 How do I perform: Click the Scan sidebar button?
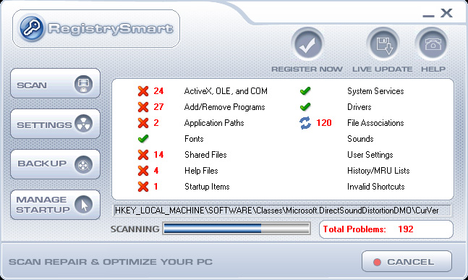pyautogui.click(x=56, y=84)
